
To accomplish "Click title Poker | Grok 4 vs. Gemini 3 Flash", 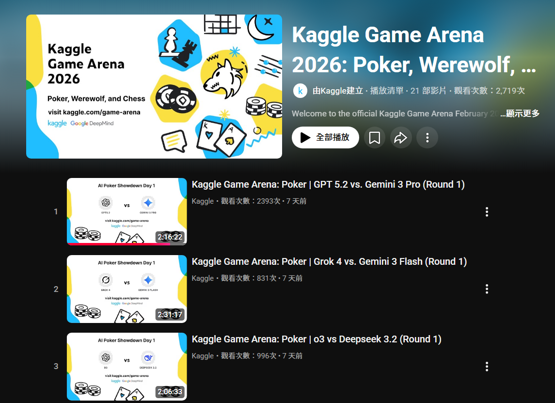I will (x=329, y=262).
